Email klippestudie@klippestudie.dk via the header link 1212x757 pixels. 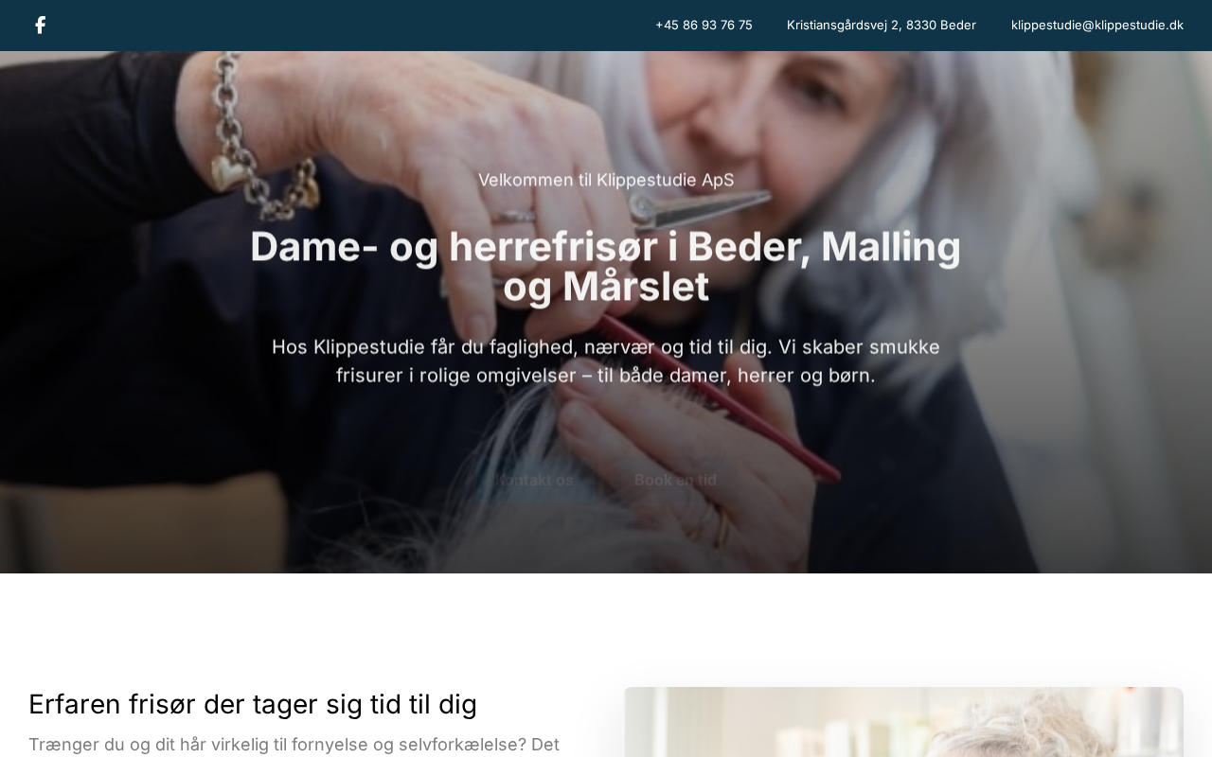coord(1097,26)
